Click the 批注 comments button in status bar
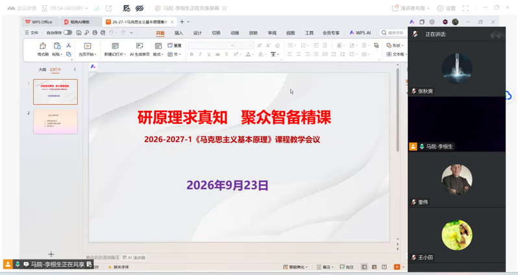Screen dimensions: 518x275 347,267
